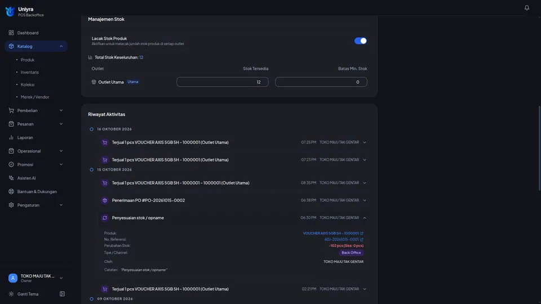Click cart icon of 07:23 PM sale
The height and width of the screenshot is (304, 541).
tap(105, 159)
